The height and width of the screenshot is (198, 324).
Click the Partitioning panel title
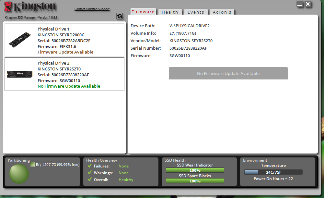[x=19, y=160]
